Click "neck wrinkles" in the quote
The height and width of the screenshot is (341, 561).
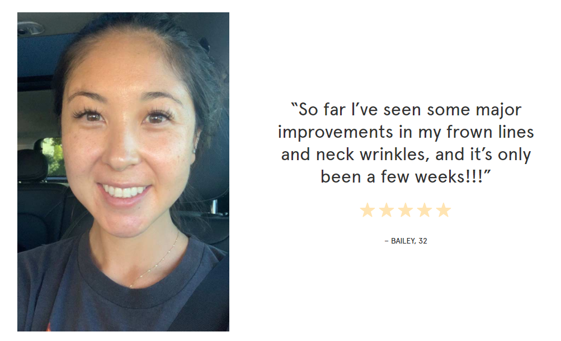coord(370,155)
